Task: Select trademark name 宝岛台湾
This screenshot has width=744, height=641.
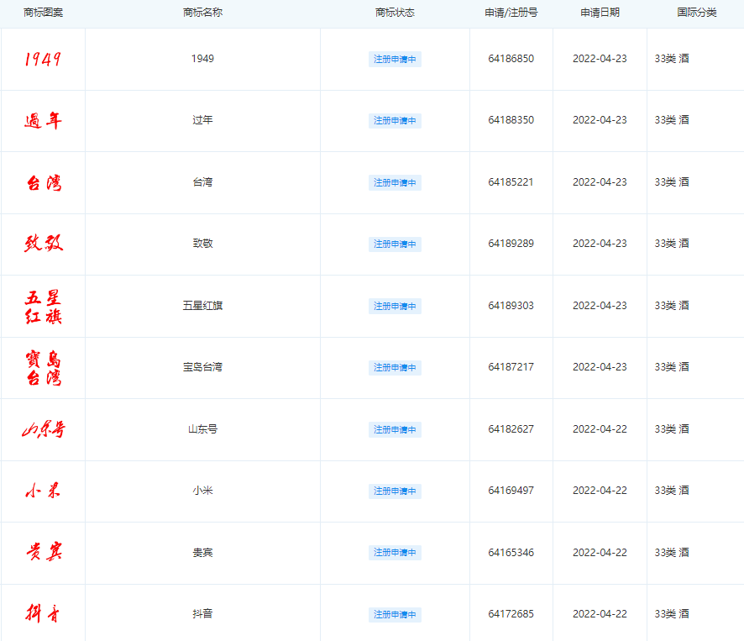Action: (x=202, y=367)
